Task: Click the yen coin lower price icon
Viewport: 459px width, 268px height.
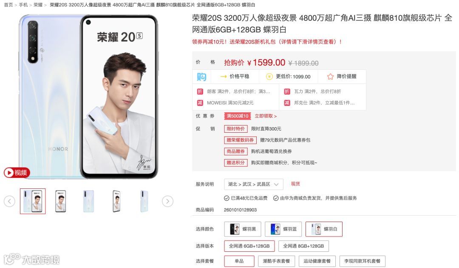Action: point(269,77)
